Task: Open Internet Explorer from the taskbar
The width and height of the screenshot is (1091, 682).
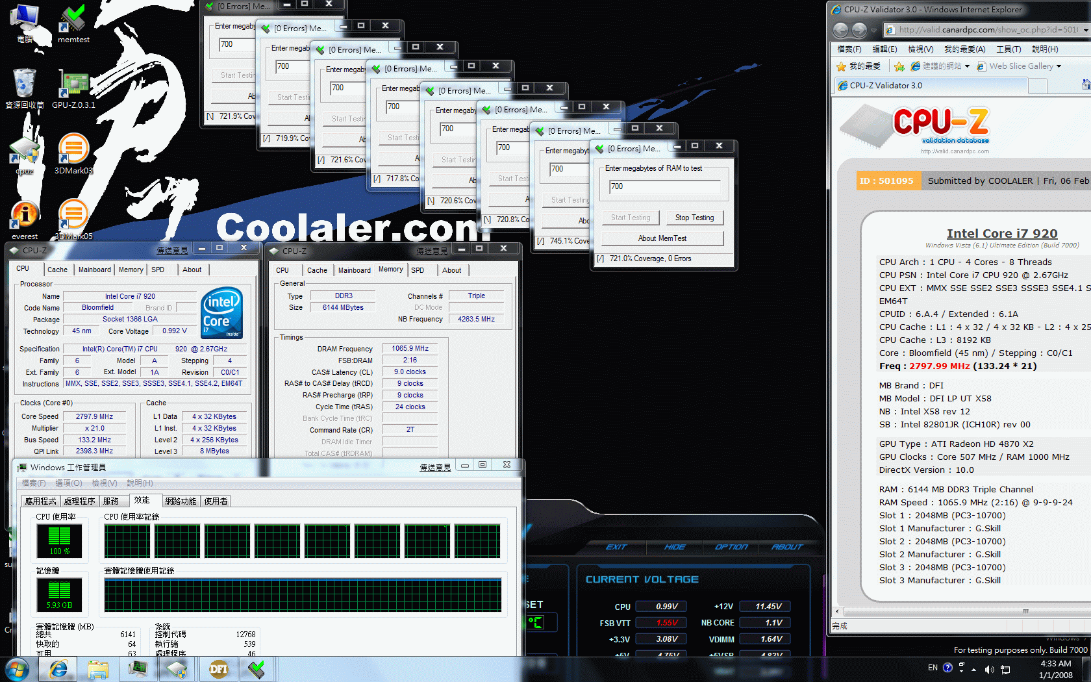Action: [x=59, y=669]
